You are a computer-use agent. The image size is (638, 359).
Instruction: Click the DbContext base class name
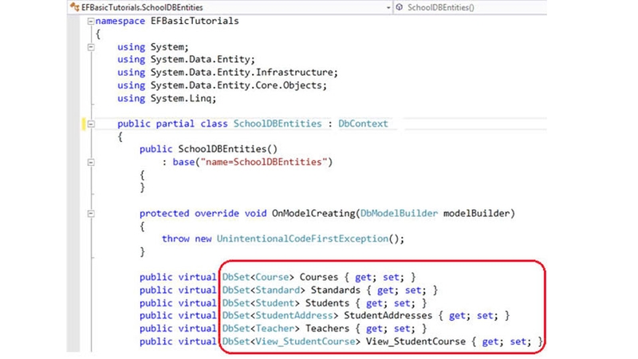[x=363, y=124]
